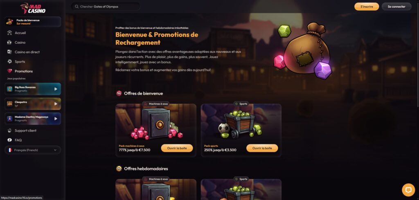Click the Sports soccer ball icon
The width and height of the screenshot is (419, 200).
(10, 62)
